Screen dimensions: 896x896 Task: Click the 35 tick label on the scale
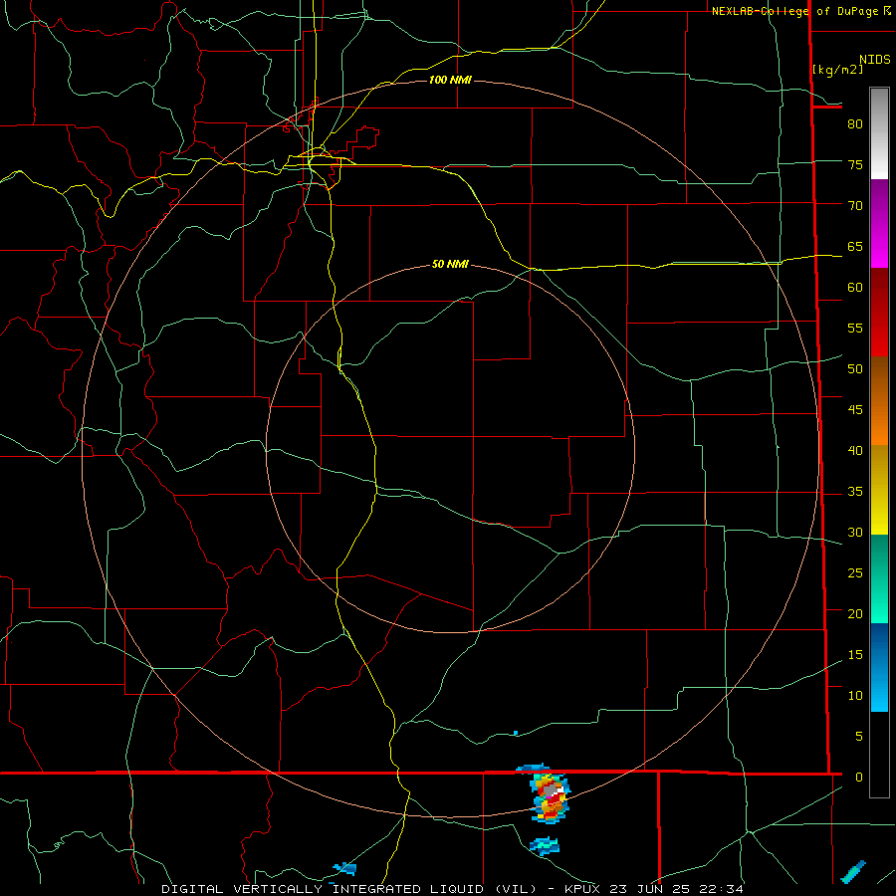[855, 492]
